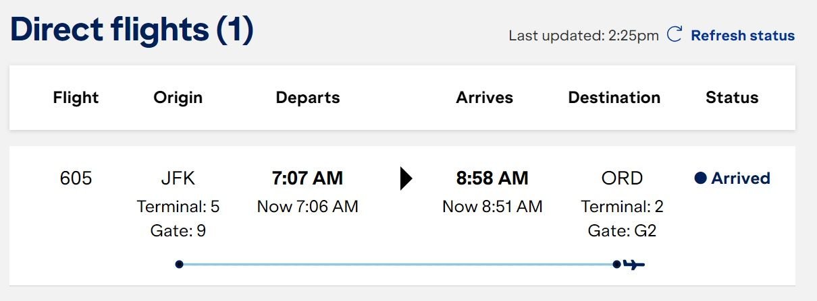Click the 7:07 AM scheduled departure time
This screenshot has height=301, width=817.
click(x=307, y=178)
